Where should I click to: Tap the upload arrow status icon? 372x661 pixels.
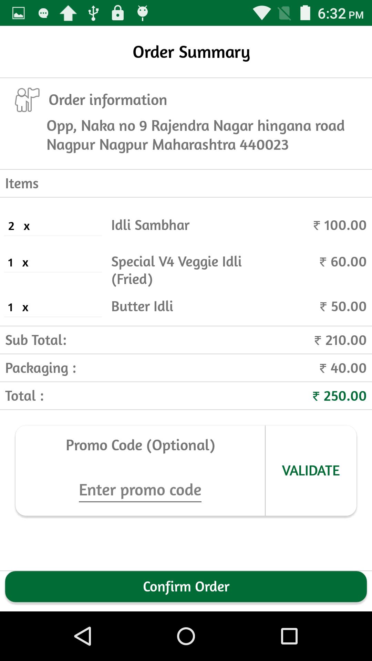68,13
